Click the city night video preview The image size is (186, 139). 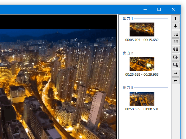coord(58,84)
